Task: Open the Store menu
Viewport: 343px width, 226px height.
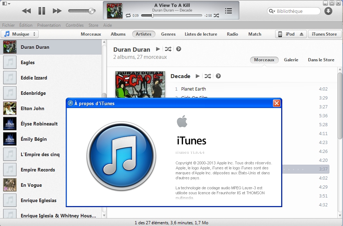Action: click(93, 25)
